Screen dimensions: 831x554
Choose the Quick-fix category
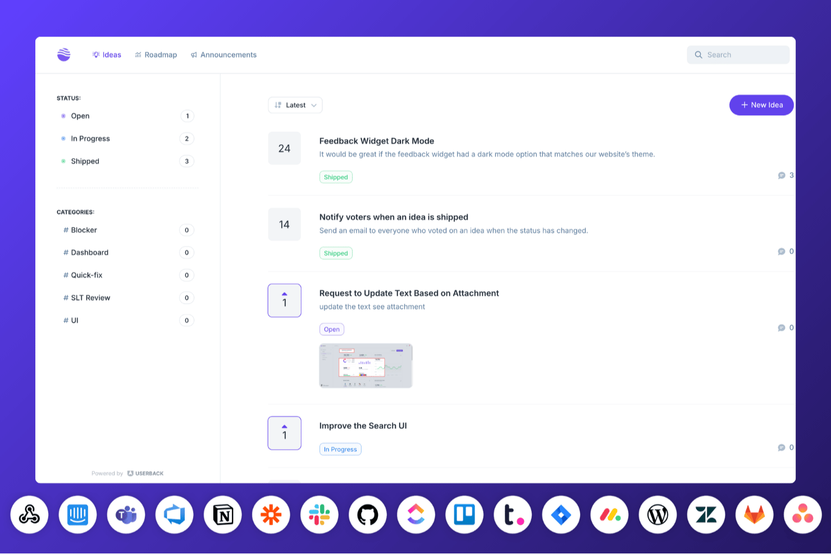[x=127, y=275]
